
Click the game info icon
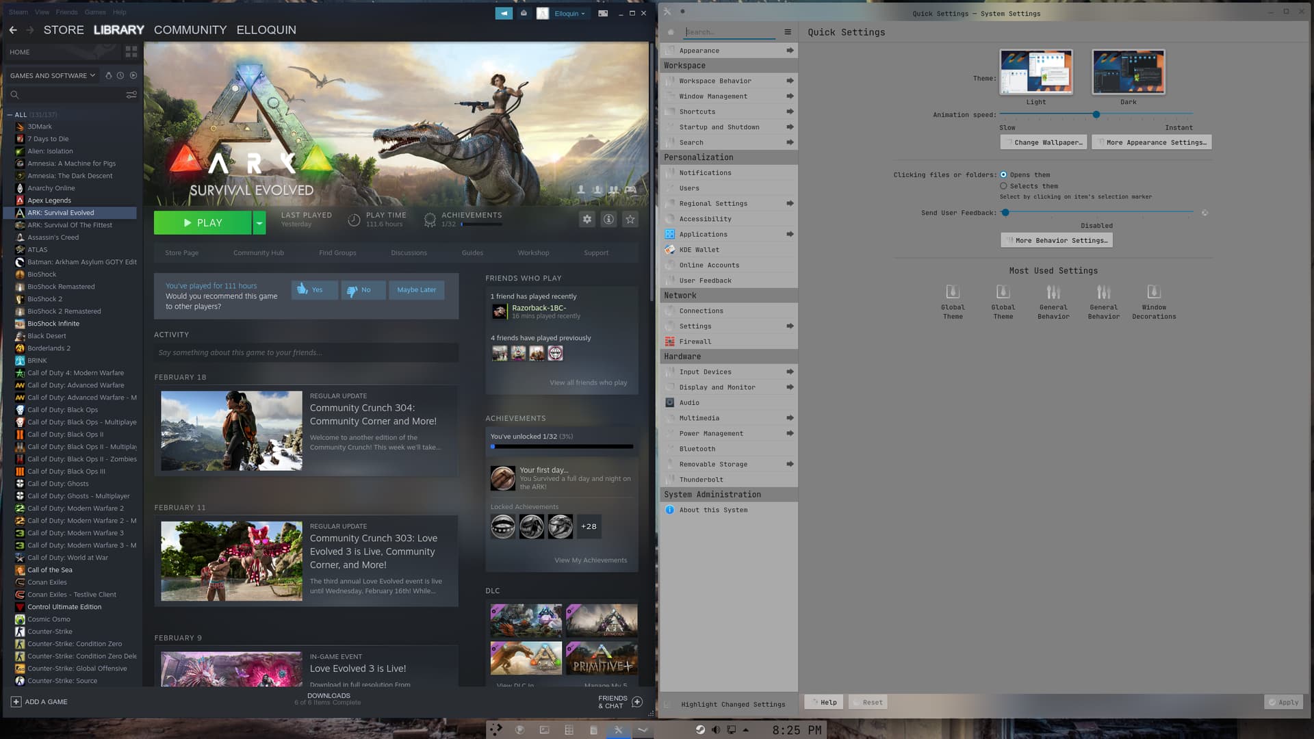pos(608,219)
